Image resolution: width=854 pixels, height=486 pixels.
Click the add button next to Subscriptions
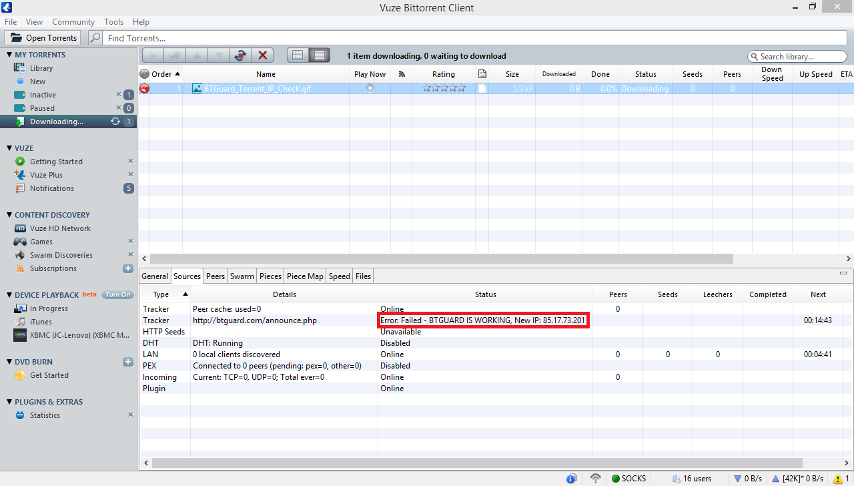128,268
